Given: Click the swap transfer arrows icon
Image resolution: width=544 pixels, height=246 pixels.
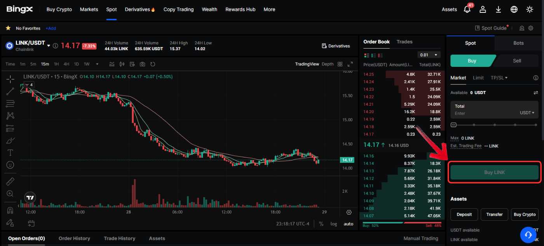Looking at the screenshot, I should coord(536,93).
